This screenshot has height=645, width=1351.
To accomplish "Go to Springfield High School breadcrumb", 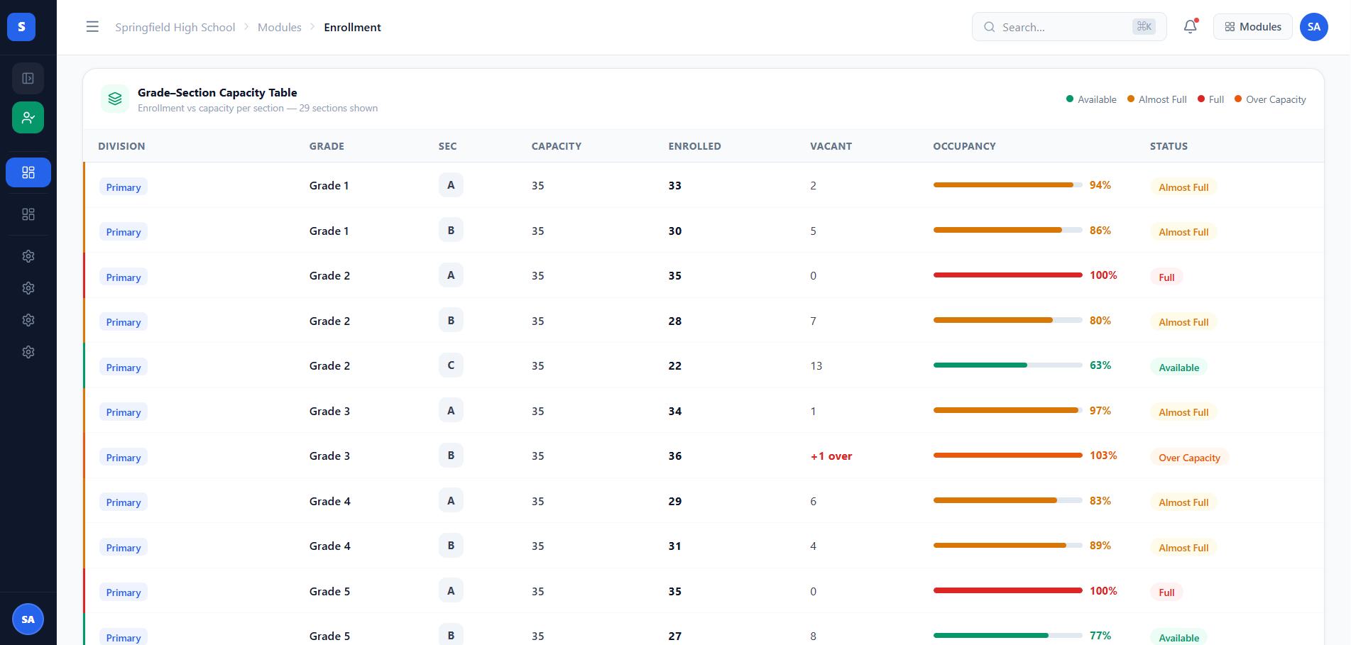I will pyautogui.click(x=175, y=27).
